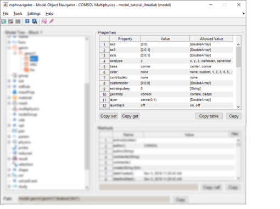Click the pink diagram icon beside the feather

pos(44,21)
